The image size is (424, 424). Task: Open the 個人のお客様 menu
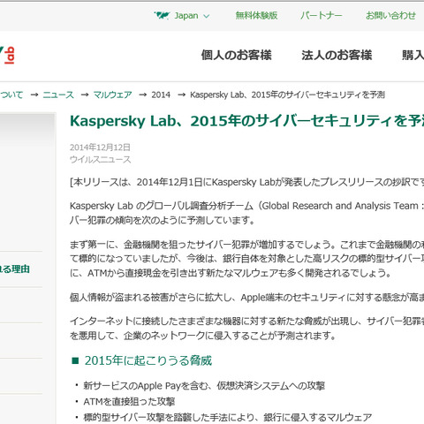(x=237, y=55)
